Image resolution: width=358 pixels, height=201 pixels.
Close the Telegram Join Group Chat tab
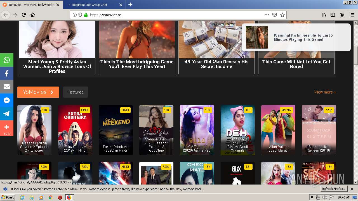(x=121, y=5)
